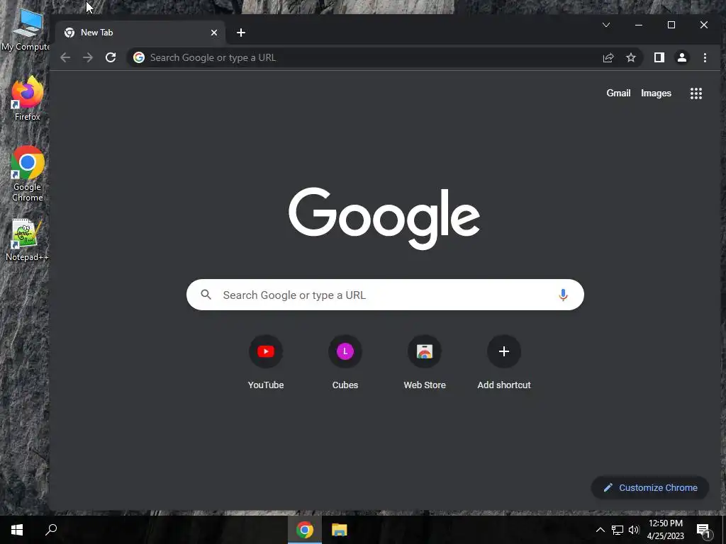Open the YouTube shortcut
The image size is (726, 544).
[x=266, y=363]
